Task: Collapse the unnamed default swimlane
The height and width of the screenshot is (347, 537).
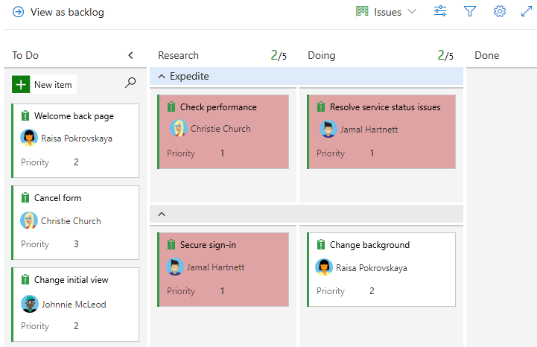Action: 162,214
